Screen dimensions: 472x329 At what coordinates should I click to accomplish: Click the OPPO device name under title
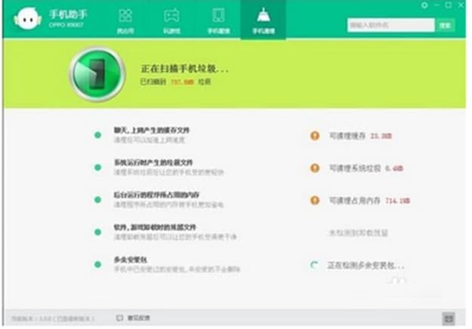(66, 25)
